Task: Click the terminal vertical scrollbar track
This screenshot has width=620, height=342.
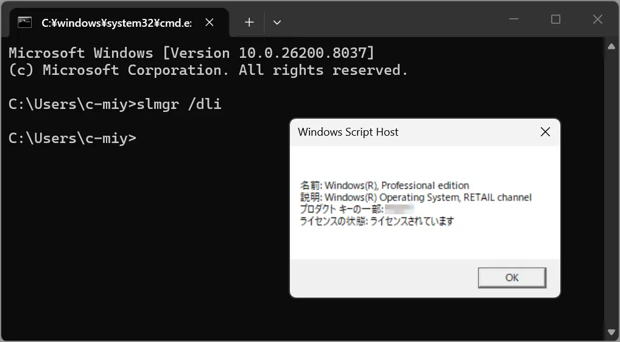Action: pos(612,183)
